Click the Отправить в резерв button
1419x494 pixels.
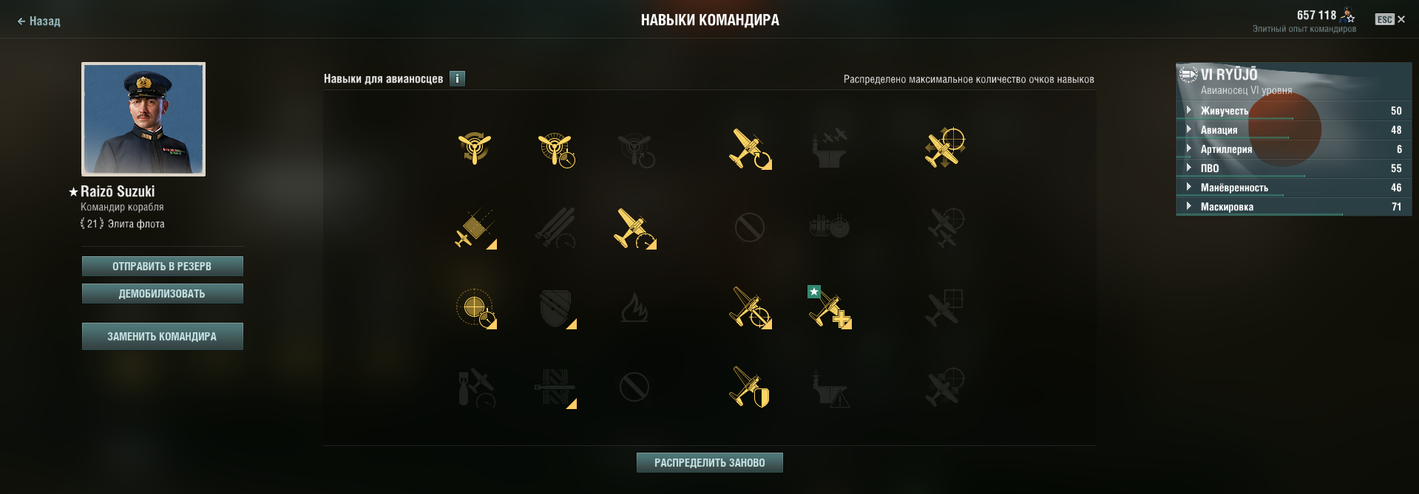tap(162, 267)
